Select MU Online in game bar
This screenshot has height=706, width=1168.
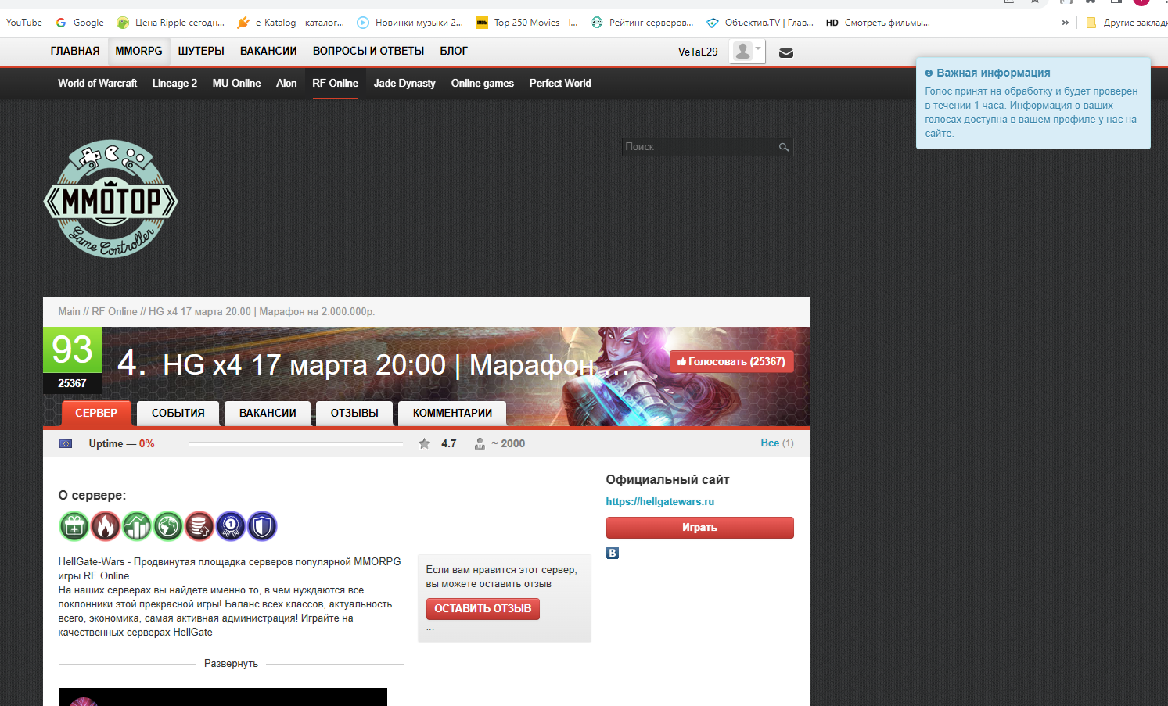coord(236,83)
